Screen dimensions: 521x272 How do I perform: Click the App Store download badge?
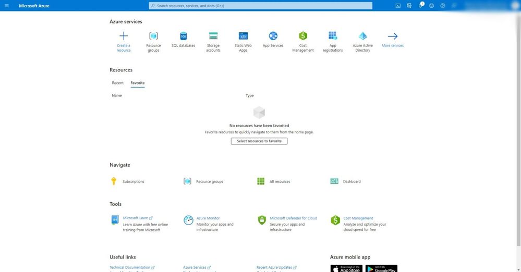(x=346, y=268)
